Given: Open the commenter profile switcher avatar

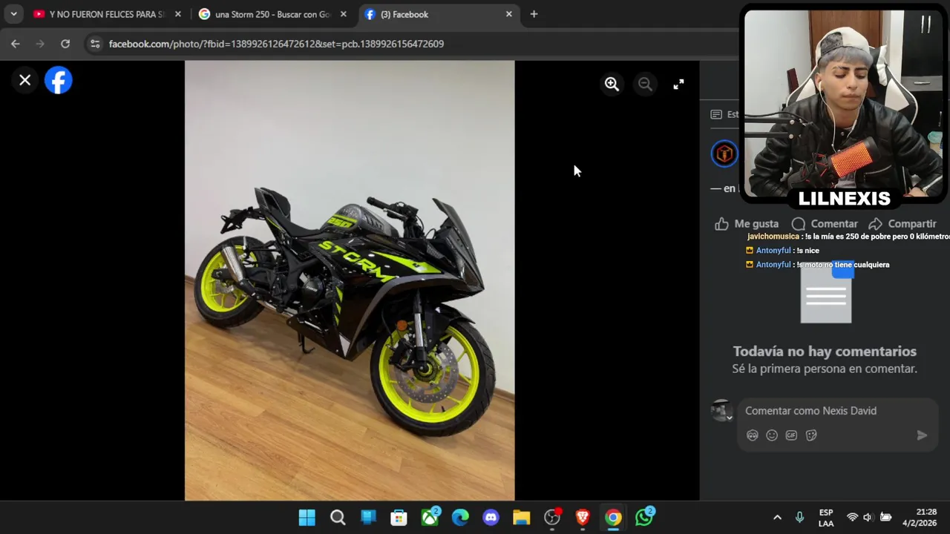Looking at the screenshot, I should pos(721,411).
